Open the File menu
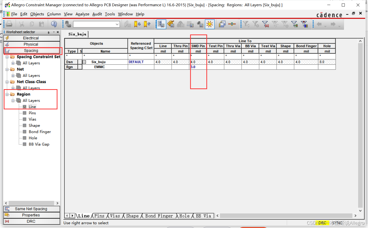Viewport: 368px width, 228px height. coord(14,14)
